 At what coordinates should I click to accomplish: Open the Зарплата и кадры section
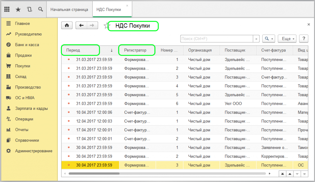click(x=31, y=108)
